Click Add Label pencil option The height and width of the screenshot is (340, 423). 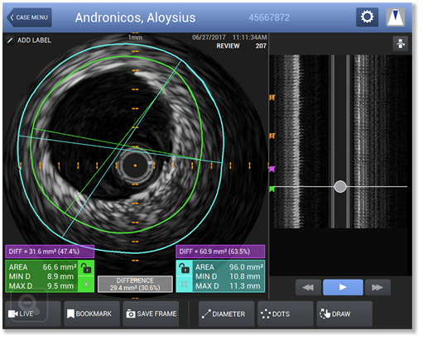[x=29, y=41]
